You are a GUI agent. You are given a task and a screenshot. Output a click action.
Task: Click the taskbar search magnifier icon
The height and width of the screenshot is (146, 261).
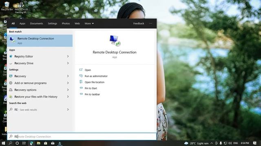10,143
